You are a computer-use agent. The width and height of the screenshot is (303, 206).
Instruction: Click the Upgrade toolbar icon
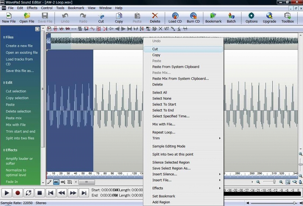(x=269, y=16)
